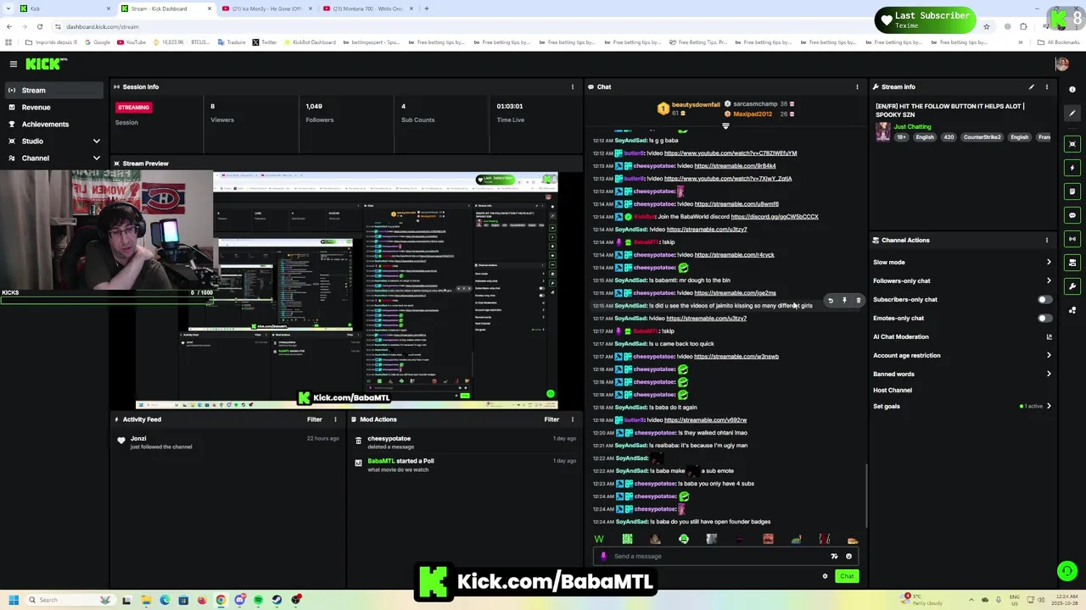Screen dimensions: 1086x610
Task: Open the streamable.com/v692rw link
Action: point(705,420)
